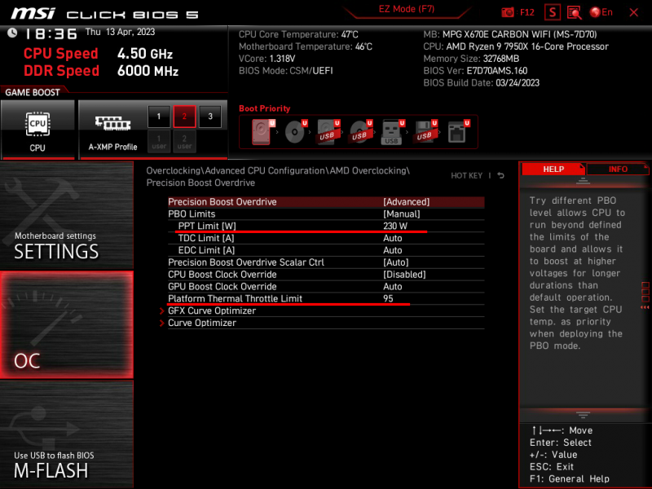This screenshot has width=652, height=489.
Task: Enable A-XMP profile 3
Action: pyautogui.click(x=209, y=117)
